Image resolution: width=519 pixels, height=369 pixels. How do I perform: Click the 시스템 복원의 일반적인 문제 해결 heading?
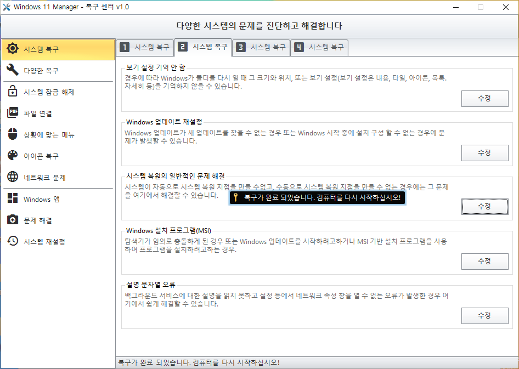tap(176, 176)
